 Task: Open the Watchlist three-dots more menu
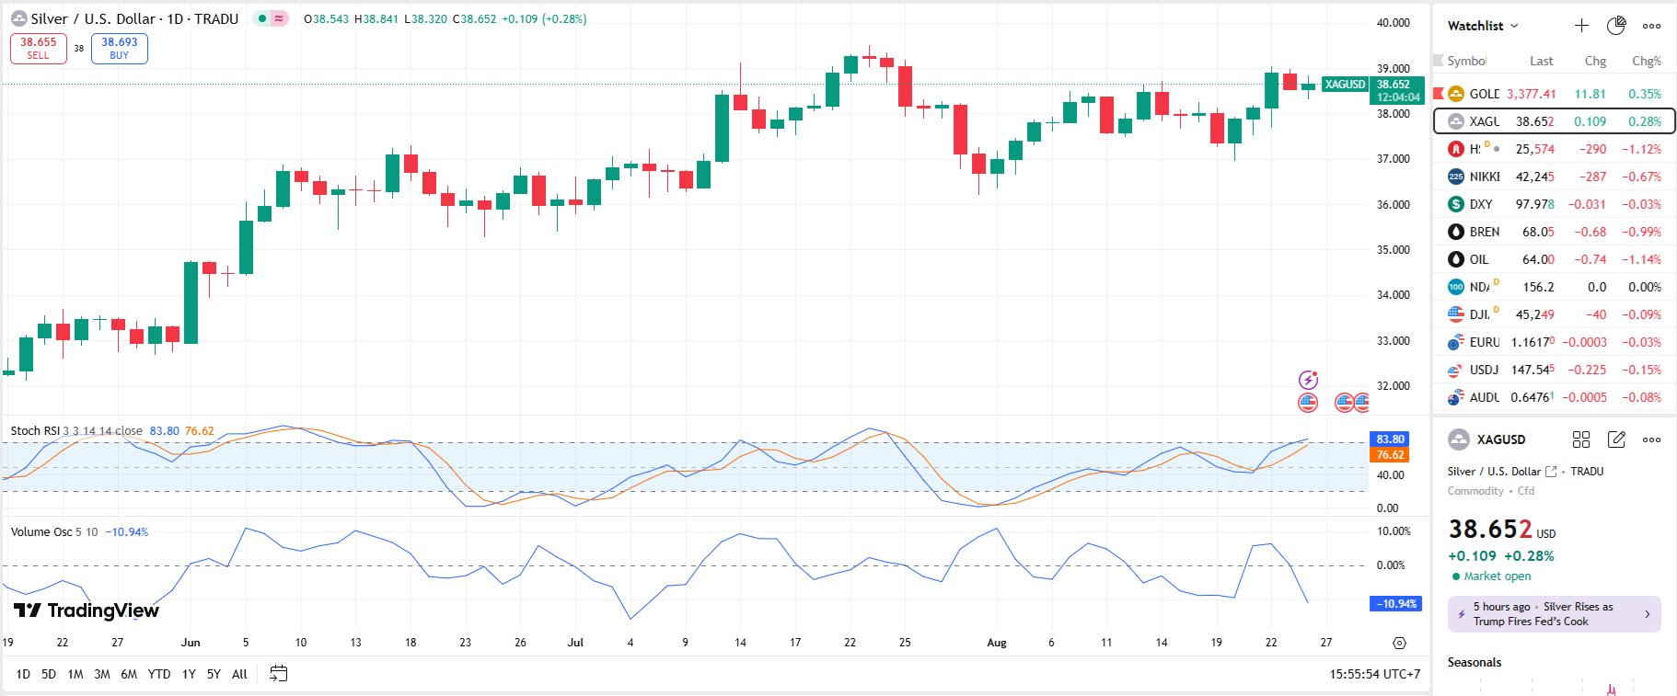(1652, 26)
